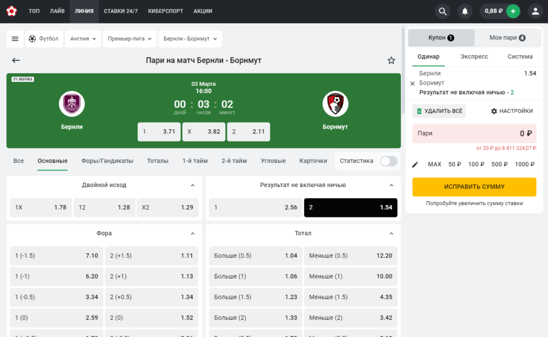The height and width of the screenshot is (337, 548).
Task: Switch to the Карточки tab
Action: pyautogui.click(x=313, y=161)
